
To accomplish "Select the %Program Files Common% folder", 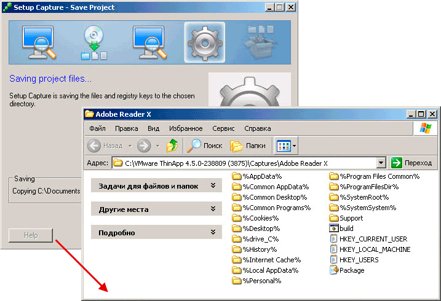I will click(x=374, y=176).
